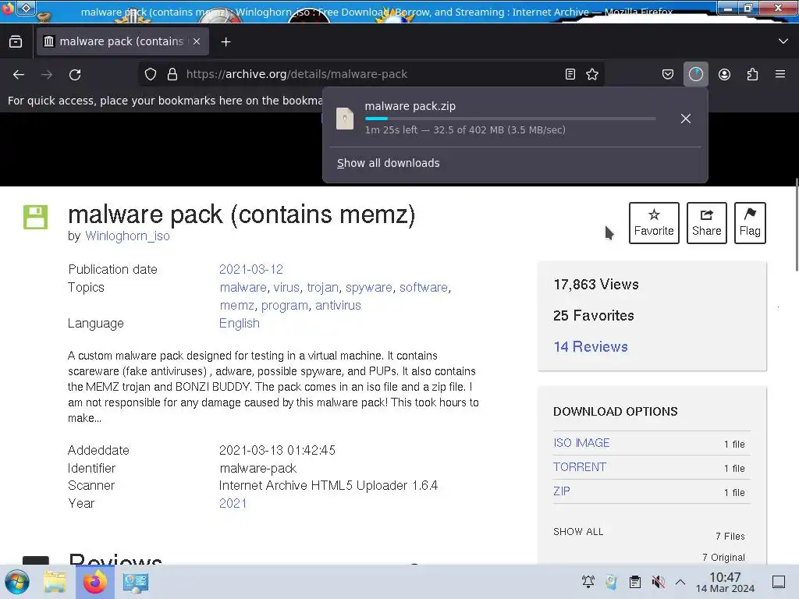
Task: Download the TORRENT option
Action: [580, 467]
